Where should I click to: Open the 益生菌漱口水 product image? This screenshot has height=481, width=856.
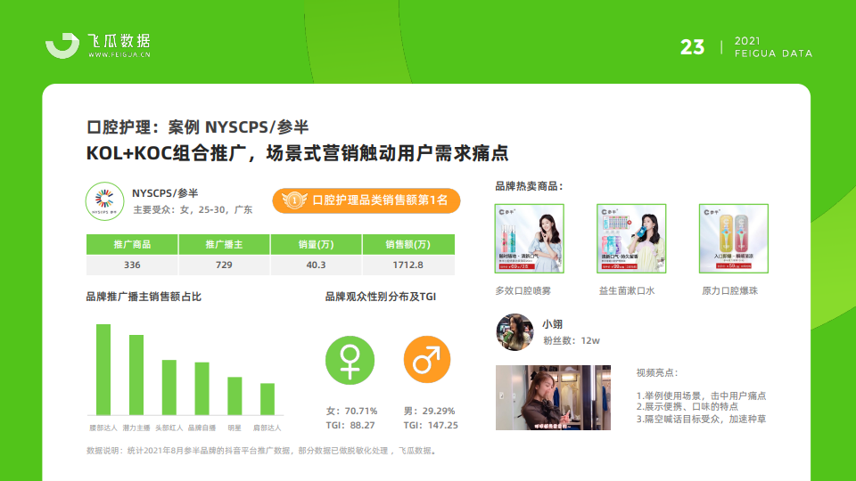[x=631, y=239]
